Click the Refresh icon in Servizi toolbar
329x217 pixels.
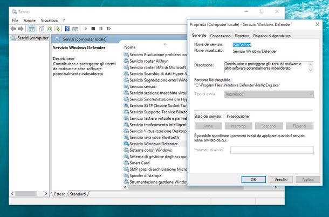(x=49, y=29)
